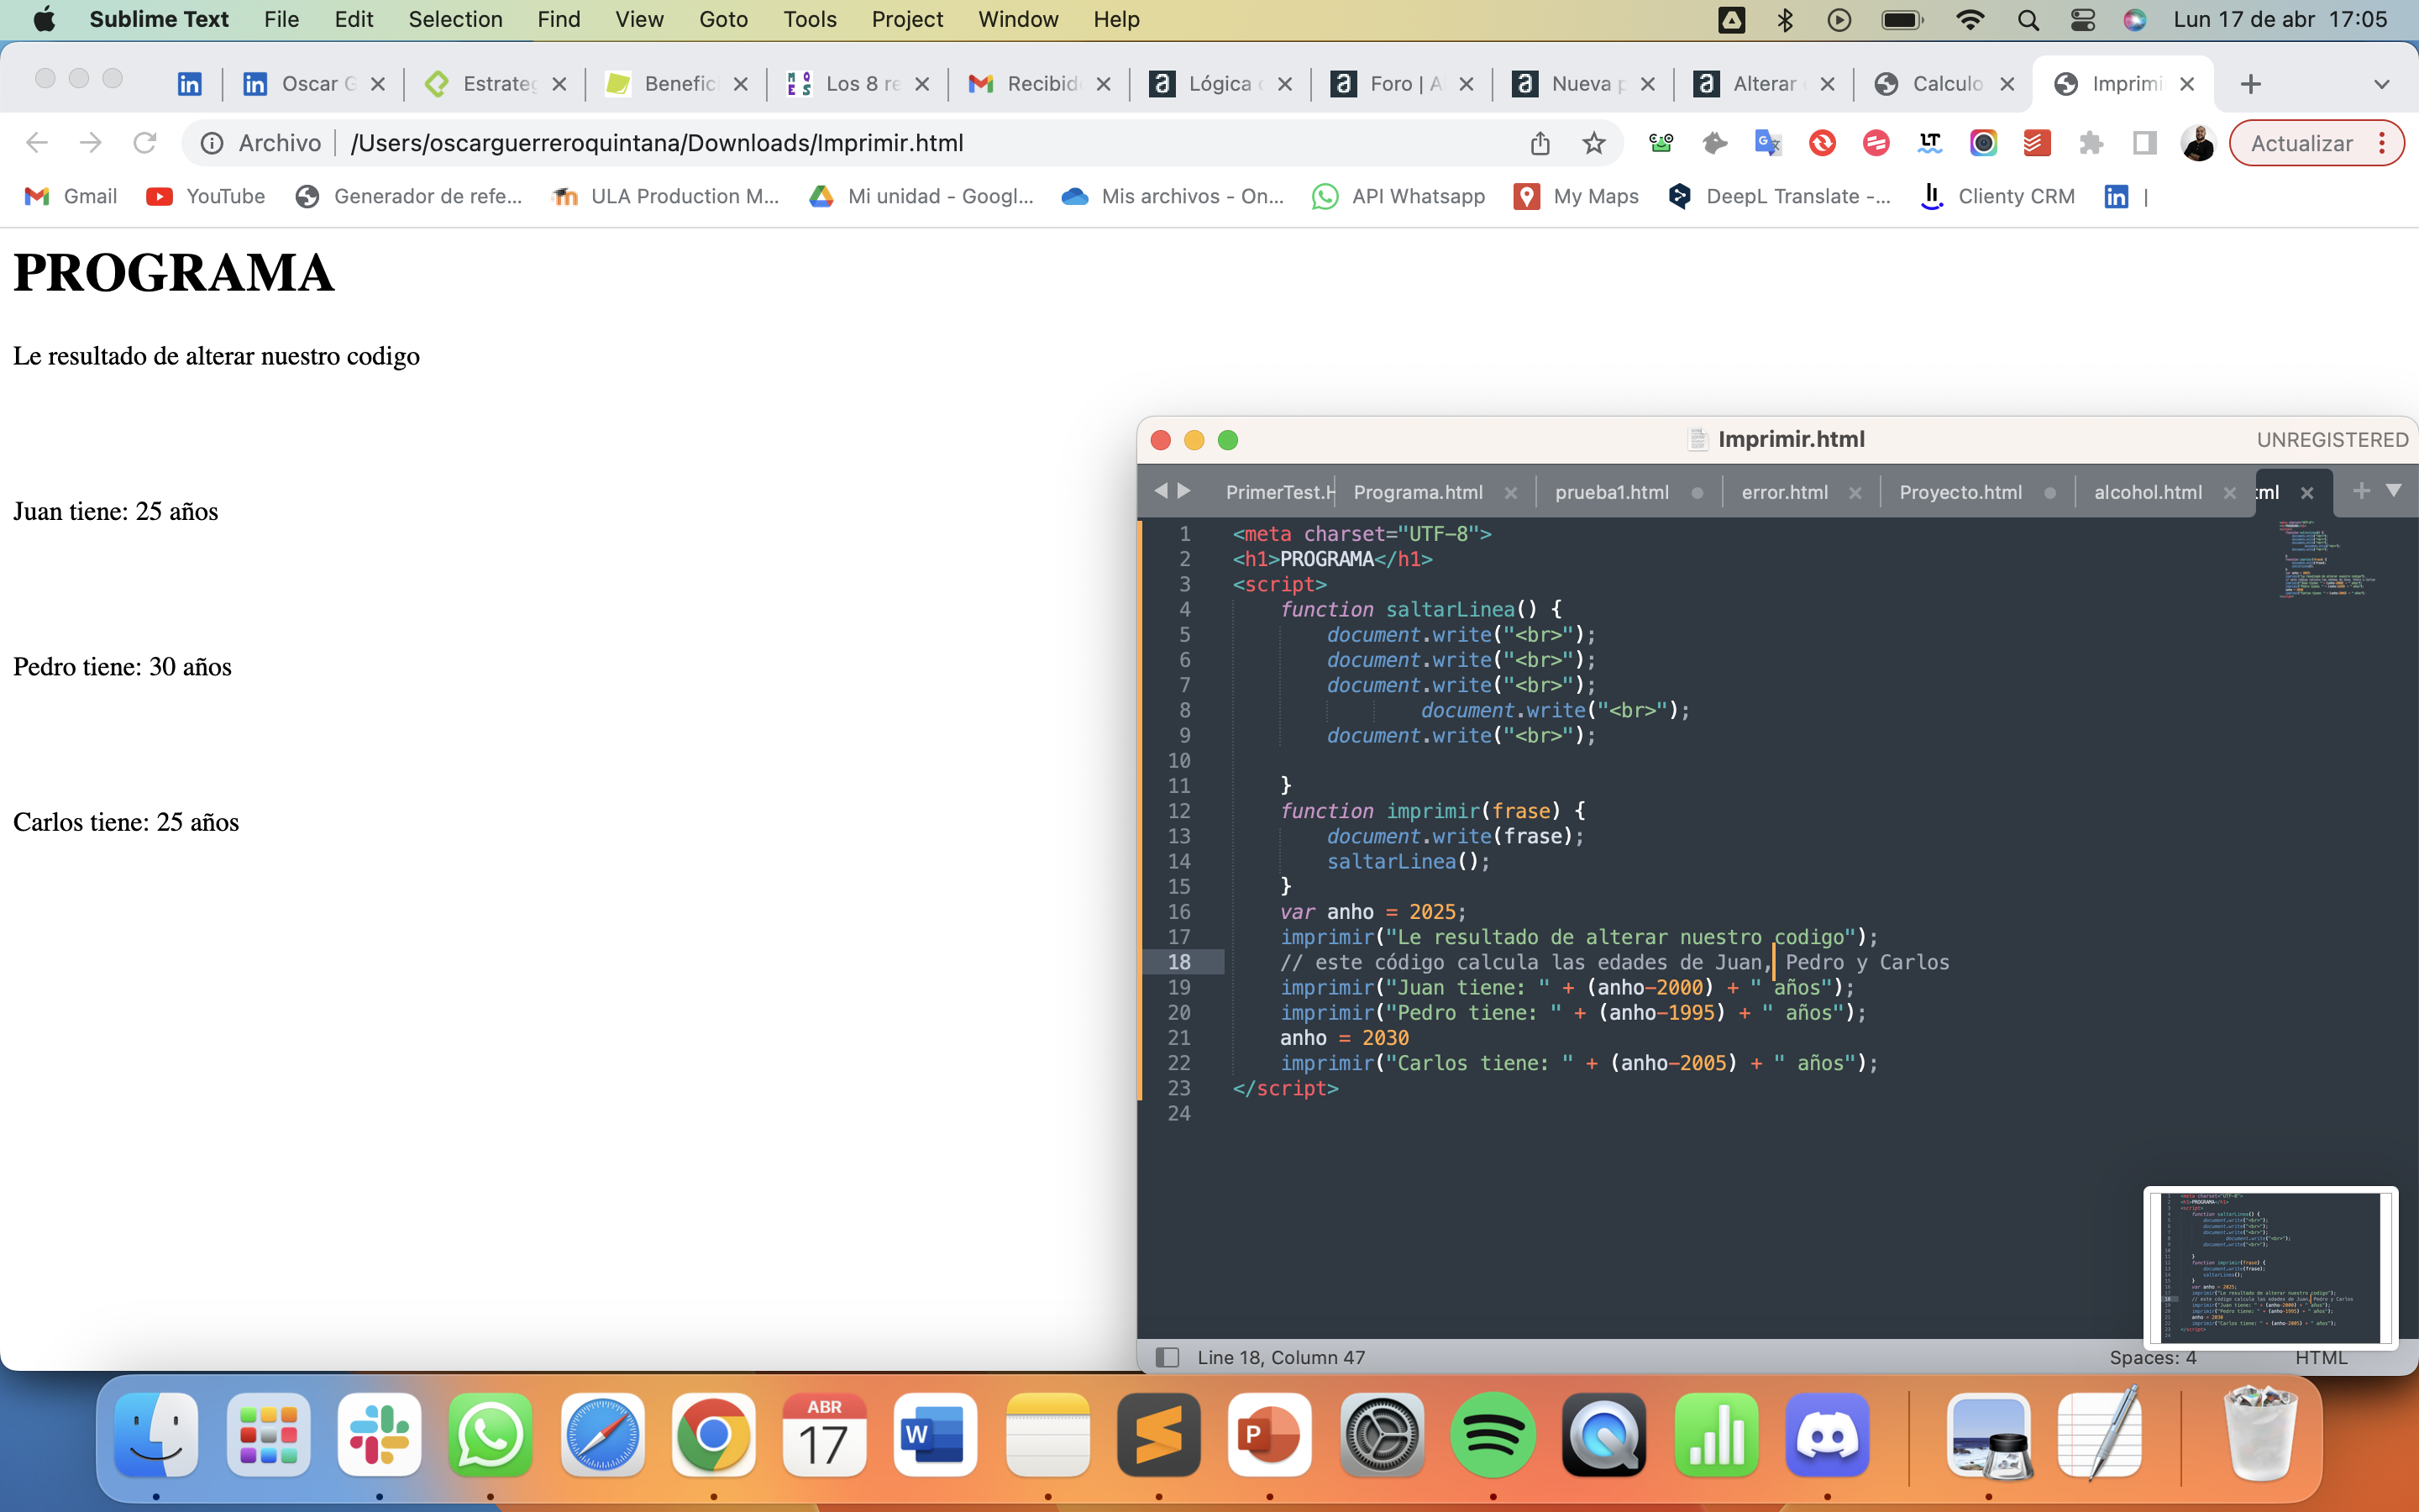Screen dimensions: 2419x1512
Task: Click the Sublime tab scroll right arrow
Action: point(1184,491)
